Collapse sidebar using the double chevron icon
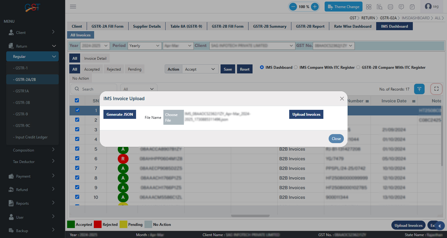Viewport: 447px width, 238px height. tap(440, 226)
